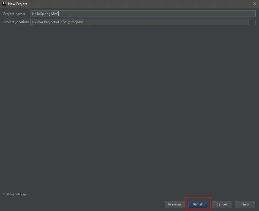Click the "Project location:" label
This screenshot has width=259, height=211.
tap(16, 22)
